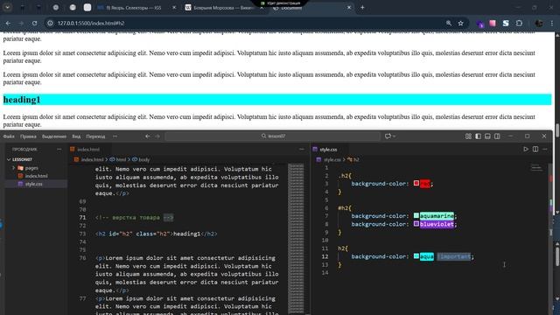The width and height of the screenshot is (560, 315).
Task: Open the tab search dropdown arrow
Action: click(x=8, y=8)
